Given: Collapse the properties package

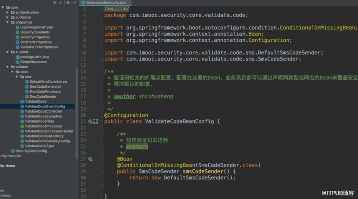Looking at the screenshot, I should point(8,22).
